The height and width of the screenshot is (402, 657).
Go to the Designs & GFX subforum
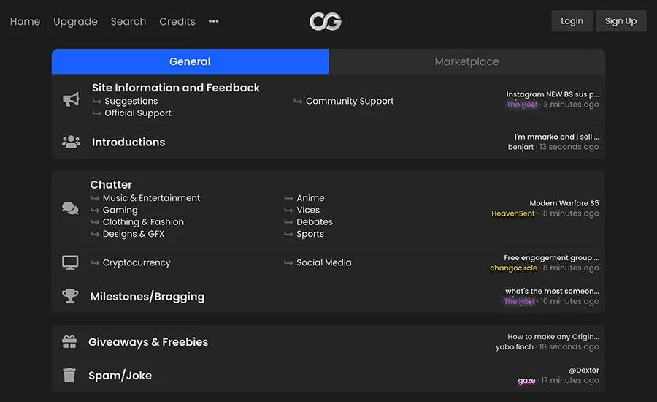[x=134, y=234]
